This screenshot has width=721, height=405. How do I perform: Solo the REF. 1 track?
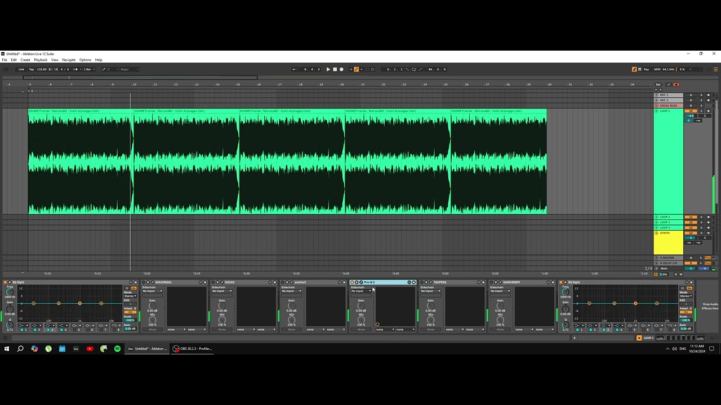701,95
